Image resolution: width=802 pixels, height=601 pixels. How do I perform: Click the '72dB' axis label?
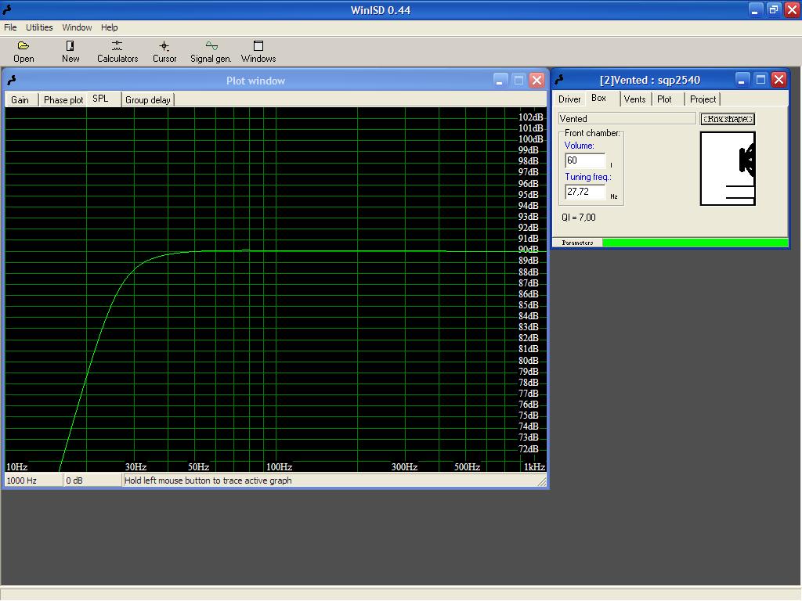(x=529, y=448)
